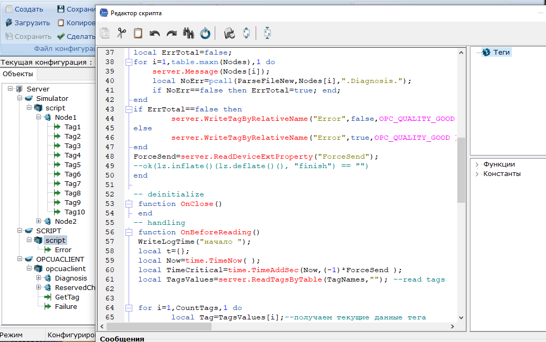Click the Simulator device icon in the tree
546x342 pixels.
pos(29,99)
